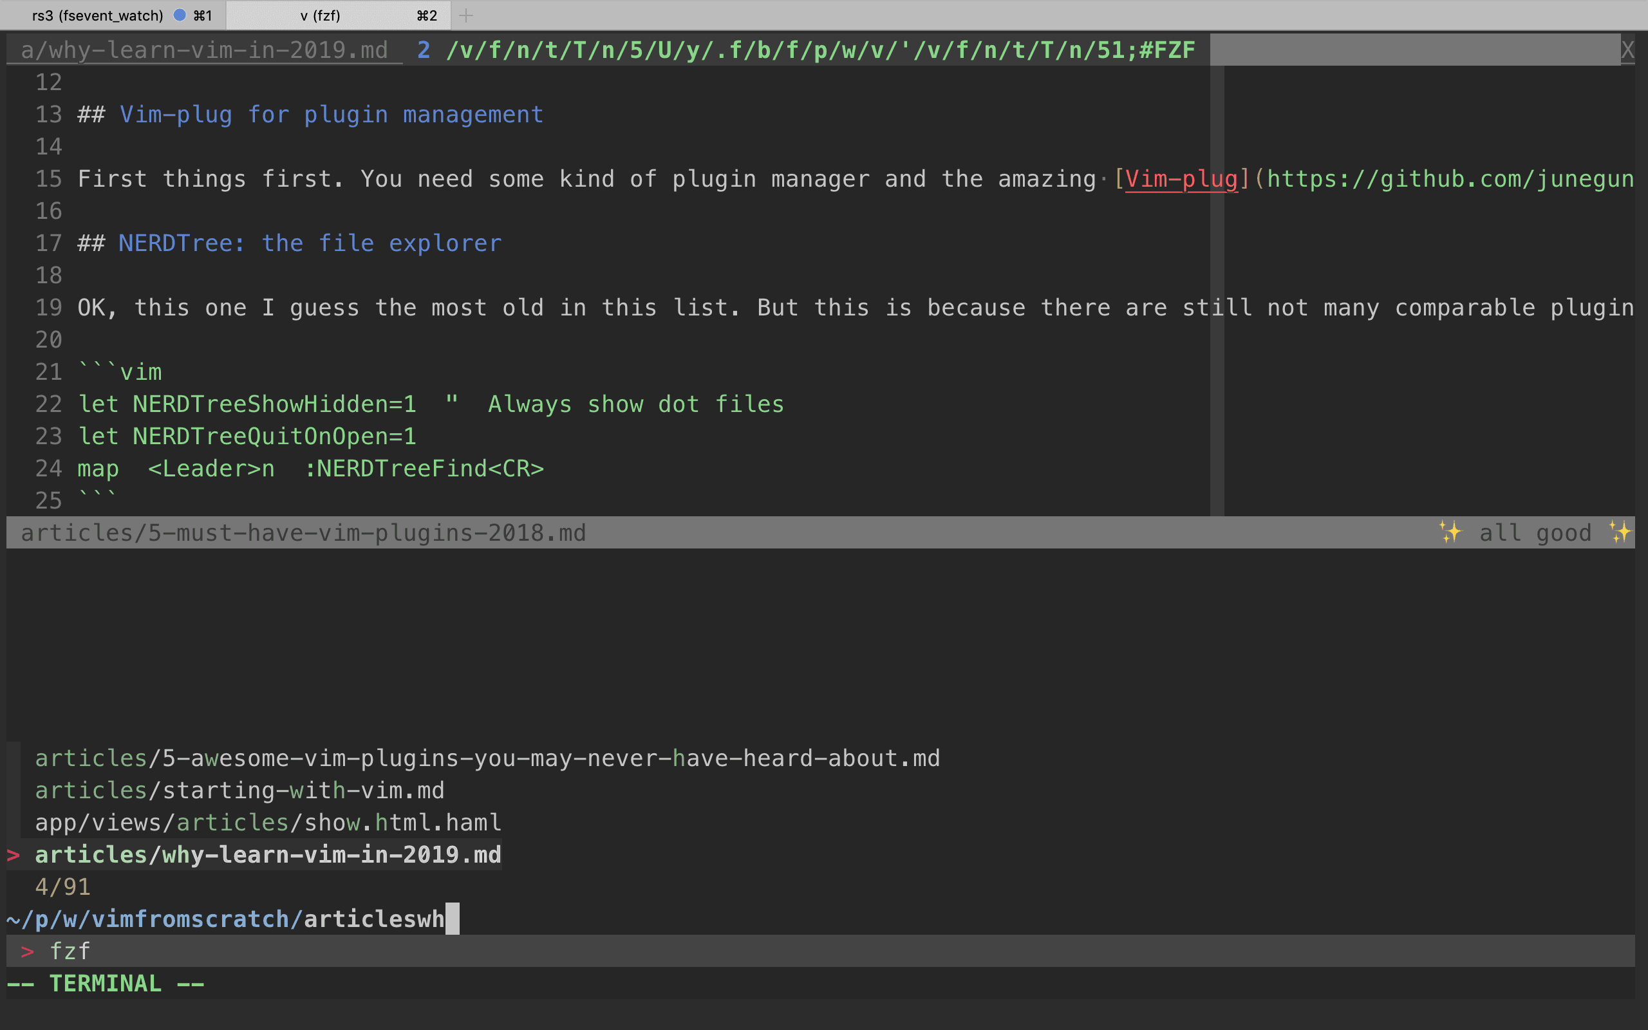Click the fzf match counter 4/91
1648x1030 pixels.
pyautogui.click(x=62, y=887)
